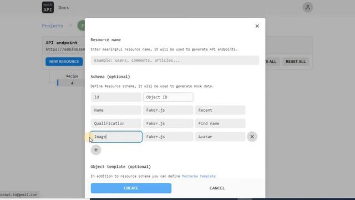The width and height of the screenshot is (355, 200).
Task: Open the Recent faker method dropdown
Action: click(x=220, y=110)
